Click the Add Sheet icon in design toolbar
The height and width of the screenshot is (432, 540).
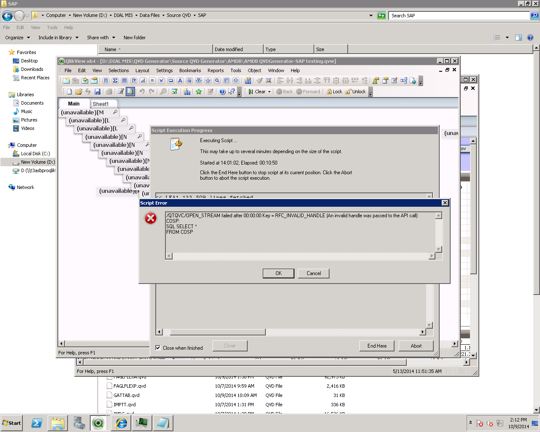66,81
